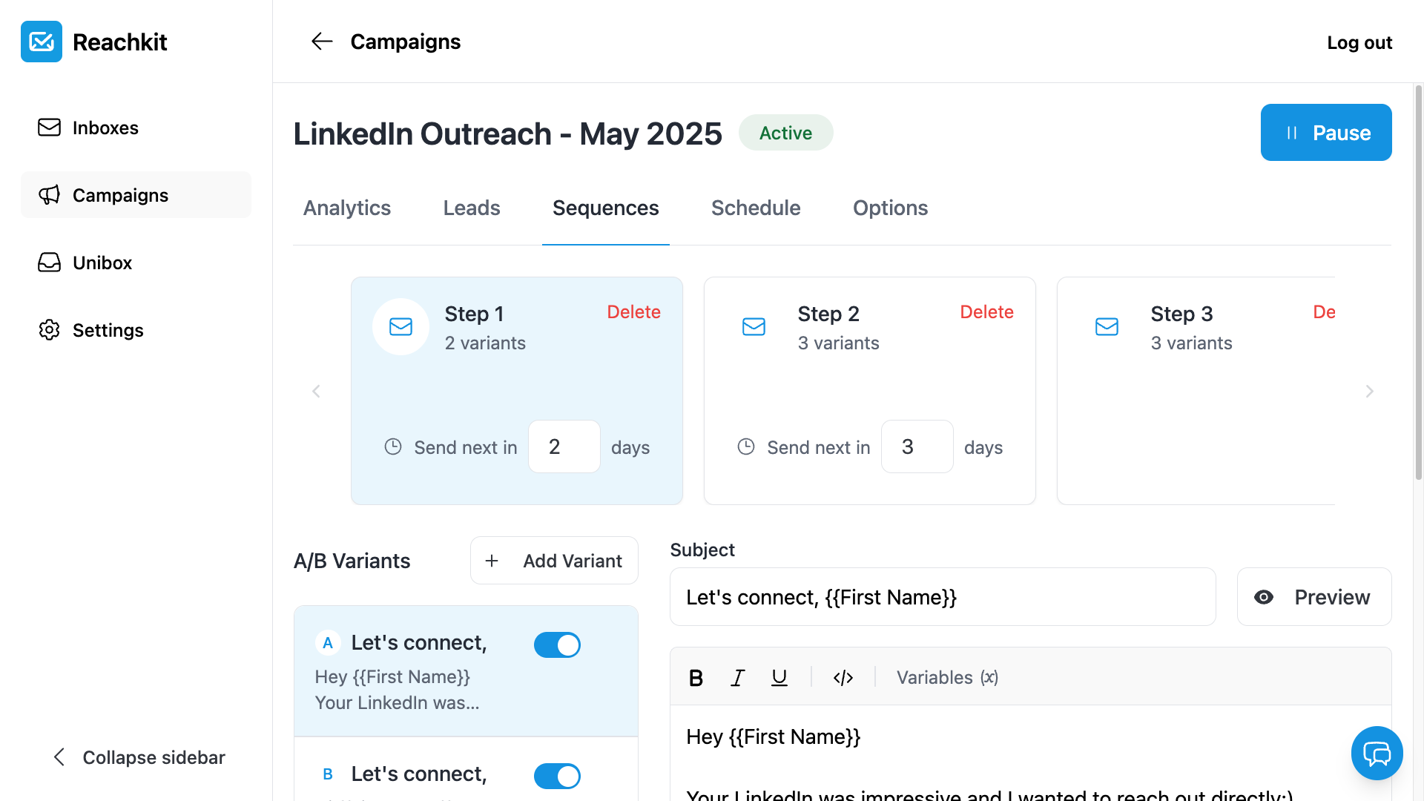Open the code view icon in editor
The width and height of the screenshot is (1424, 801).
coord(843,678)
